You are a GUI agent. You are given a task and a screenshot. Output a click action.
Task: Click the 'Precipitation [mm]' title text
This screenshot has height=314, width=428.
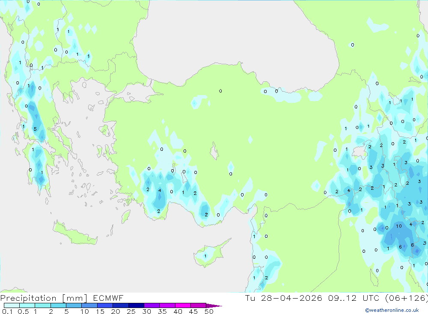click(x=44, y=298)
